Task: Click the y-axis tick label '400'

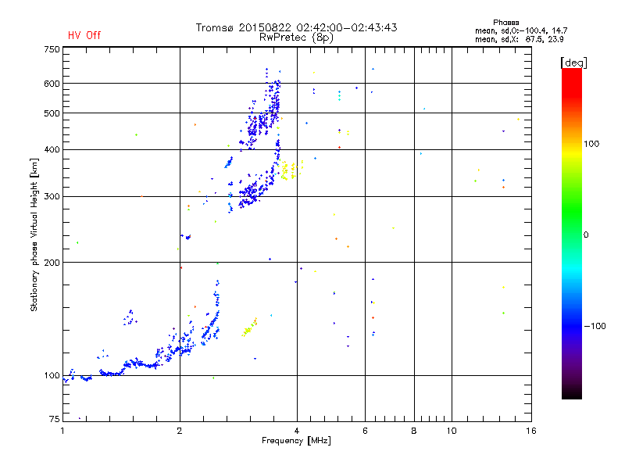Action: 52,149
